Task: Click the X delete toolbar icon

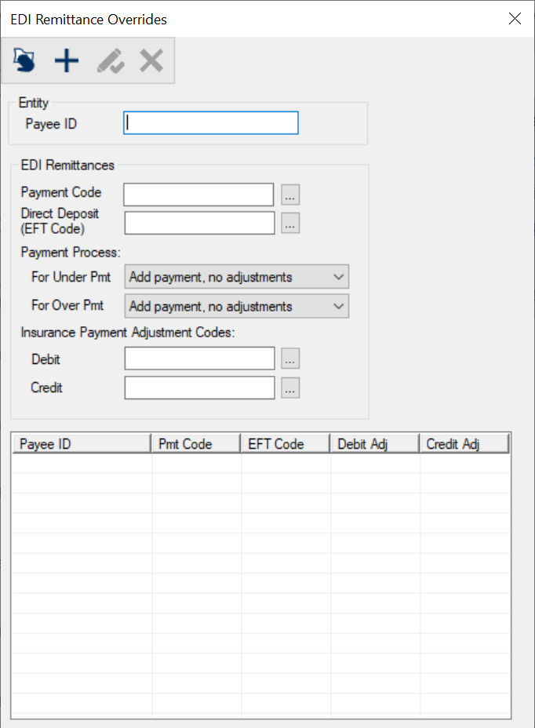Action: point(151,60)
